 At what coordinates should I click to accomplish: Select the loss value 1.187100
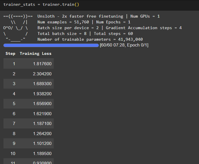[x=42, y=124]
